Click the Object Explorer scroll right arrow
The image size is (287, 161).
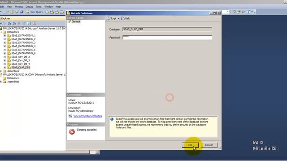97,152
